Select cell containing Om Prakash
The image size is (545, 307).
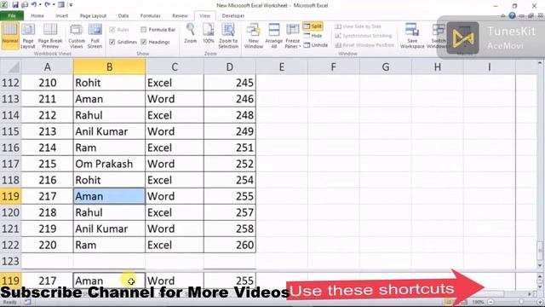click(x=109, y=164)
